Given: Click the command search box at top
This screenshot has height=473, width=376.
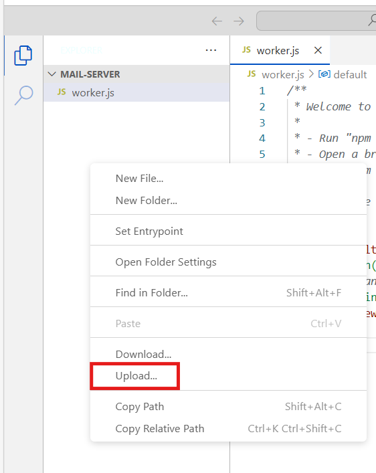Looking at the screenshot, I should (316, 21).
